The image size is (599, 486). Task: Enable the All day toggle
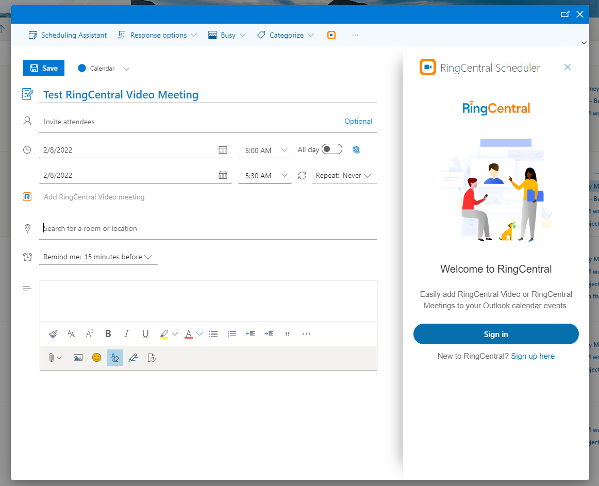click(x=331, y=148)
